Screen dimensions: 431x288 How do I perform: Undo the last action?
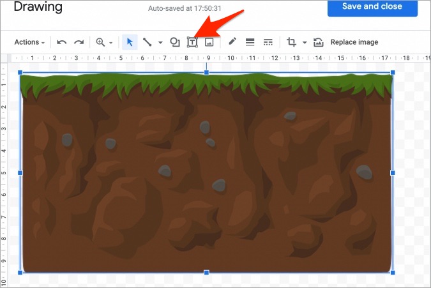pyautogui.click(x=61, y=42)
